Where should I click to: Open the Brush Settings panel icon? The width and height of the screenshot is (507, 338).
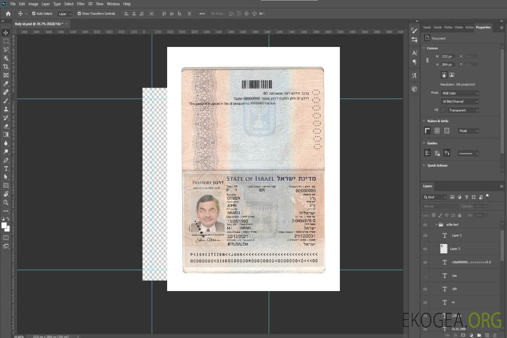[x=415, y=31]
